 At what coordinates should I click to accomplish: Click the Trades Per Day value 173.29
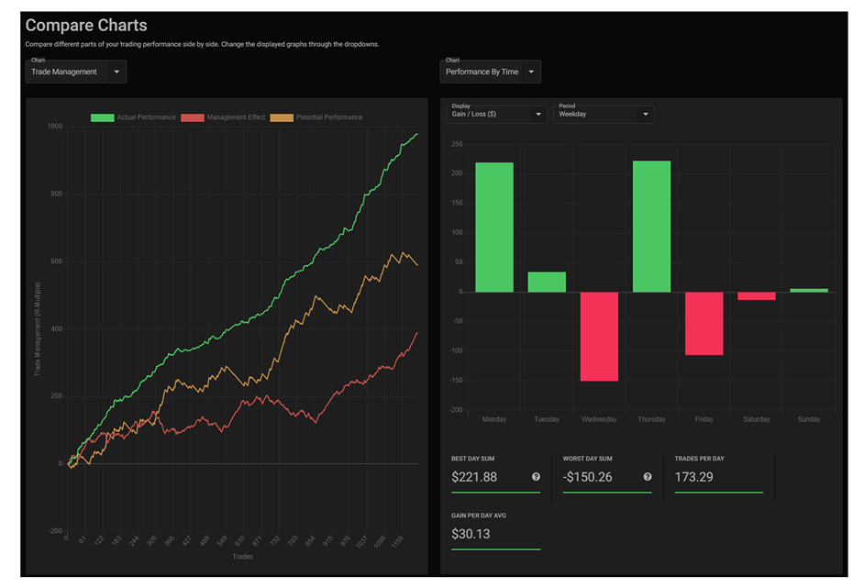point(693,477)
